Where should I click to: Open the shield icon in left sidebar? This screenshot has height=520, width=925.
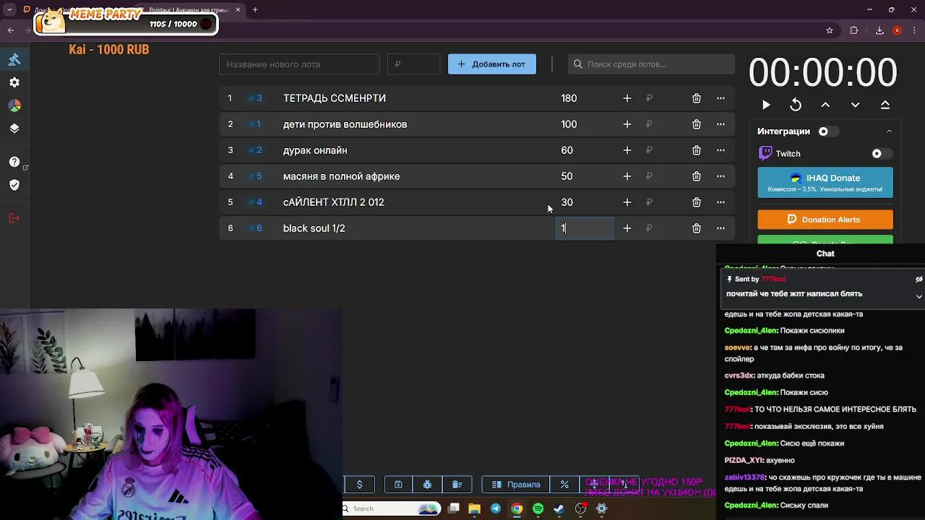pos(14,185)
